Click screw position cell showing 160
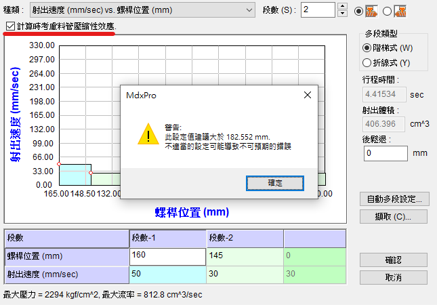This screenshot has width=437, height=307. coord(167,257)
